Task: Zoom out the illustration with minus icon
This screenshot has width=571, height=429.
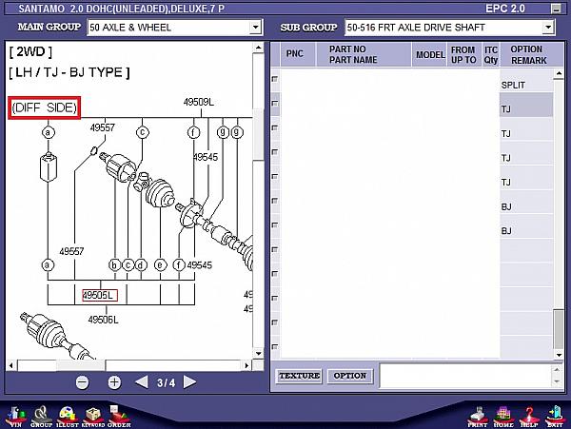Action: coord(82,382)
